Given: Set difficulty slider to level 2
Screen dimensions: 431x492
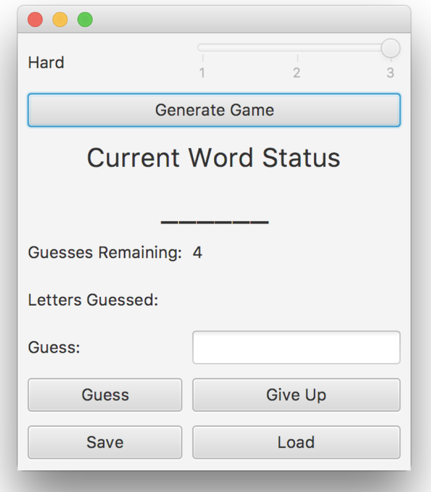Looking at the screenshot, I should [297, 48].
